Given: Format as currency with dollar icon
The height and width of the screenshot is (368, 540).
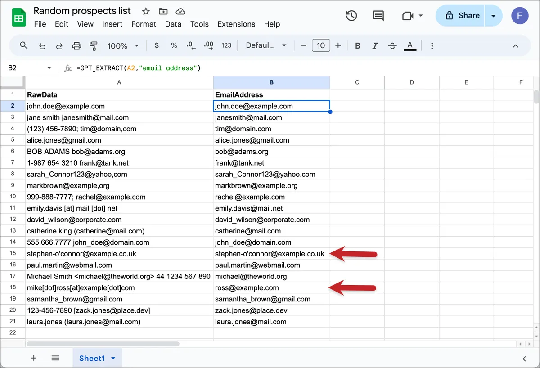Looking at the screenshot, I should pos(157,45).
